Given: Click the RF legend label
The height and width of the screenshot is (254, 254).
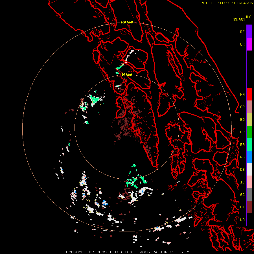Looking at the screenshot, I should click(x=242, y=32).
